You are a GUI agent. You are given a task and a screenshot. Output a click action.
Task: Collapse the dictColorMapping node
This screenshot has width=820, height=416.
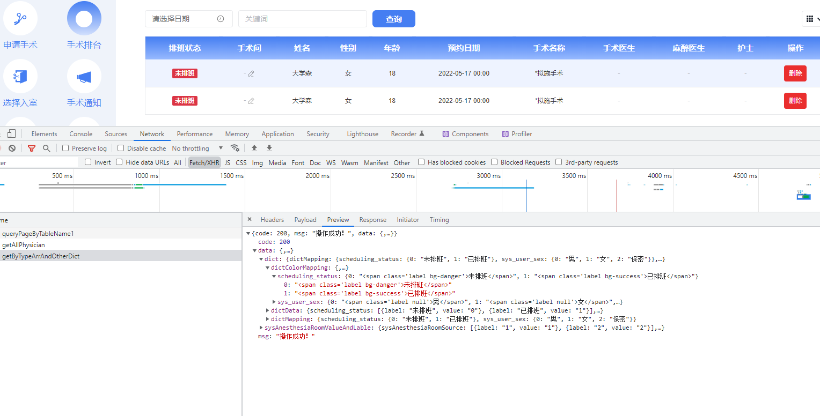point(268,268)
